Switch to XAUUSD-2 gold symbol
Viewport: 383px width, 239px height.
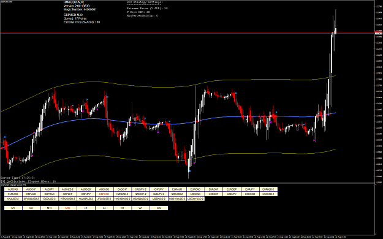point(13,199)
